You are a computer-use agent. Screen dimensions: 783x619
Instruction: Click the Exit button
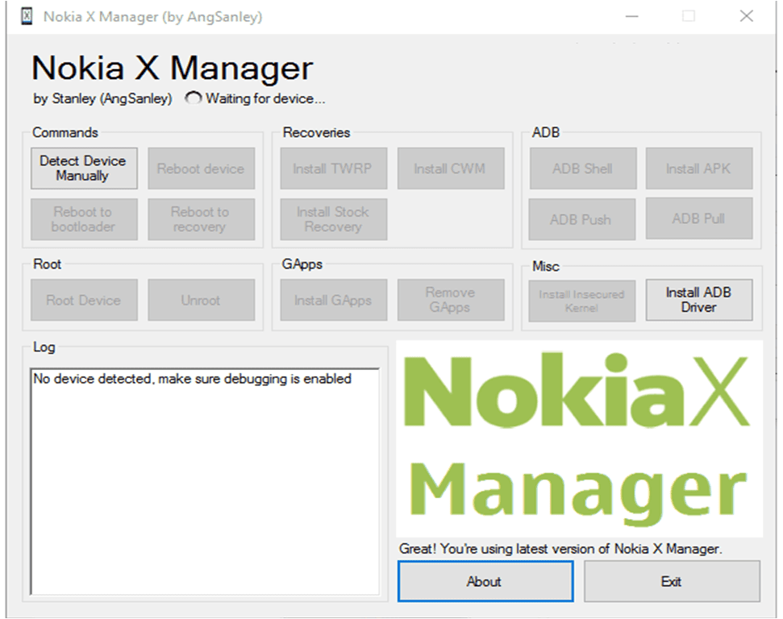click(x=673, y=581)
